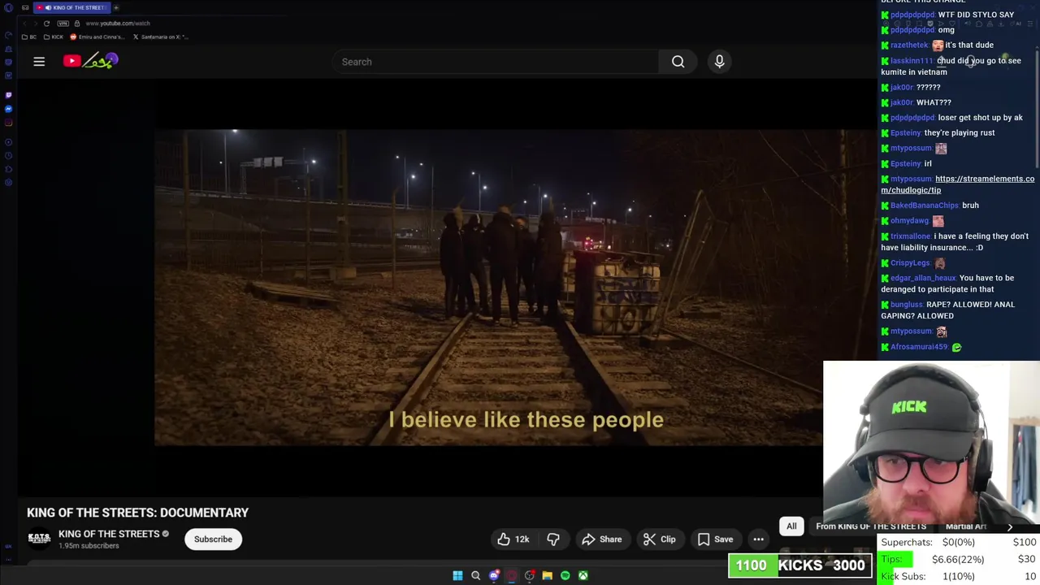
Task: Open File Explorer from the taskbar
Action: pos(547,575)
